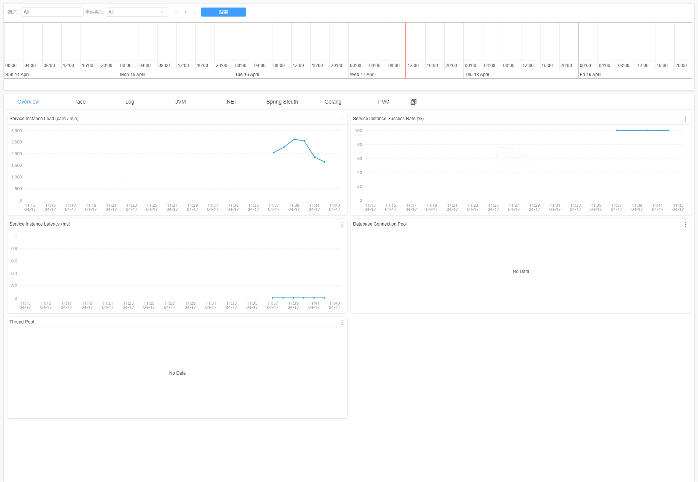Switch to the Trace tab
The image size is (698, 482).
79,102
